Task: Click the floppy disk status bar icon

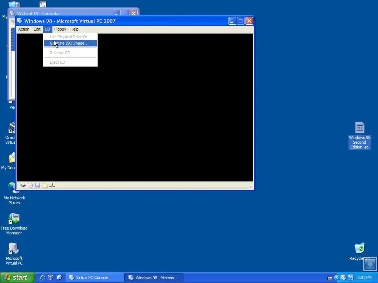Action: point(37,186)
